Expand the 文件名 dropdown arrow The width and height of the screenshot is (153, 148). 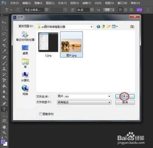pos(109,96)
